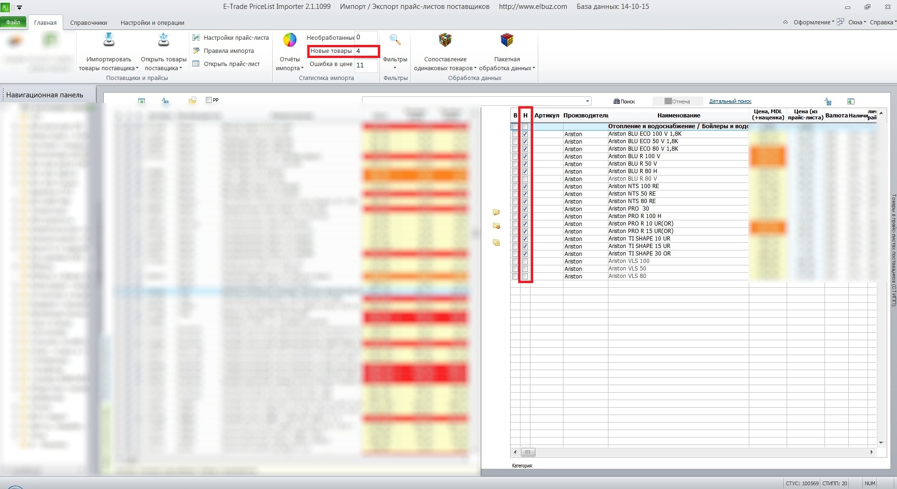Click the Ошибка в цене count field
897x489 pixels.
366,65
